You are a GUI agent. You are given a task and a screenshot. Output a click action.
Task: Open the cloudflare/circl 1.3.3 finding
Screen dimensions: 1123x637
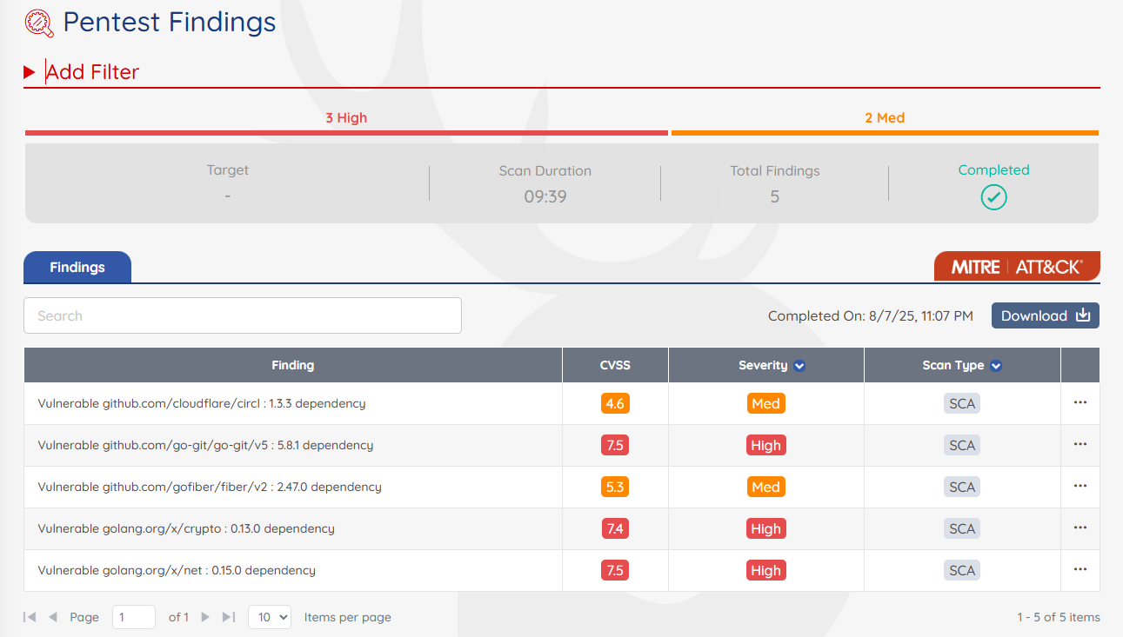[x=202, y=403]
